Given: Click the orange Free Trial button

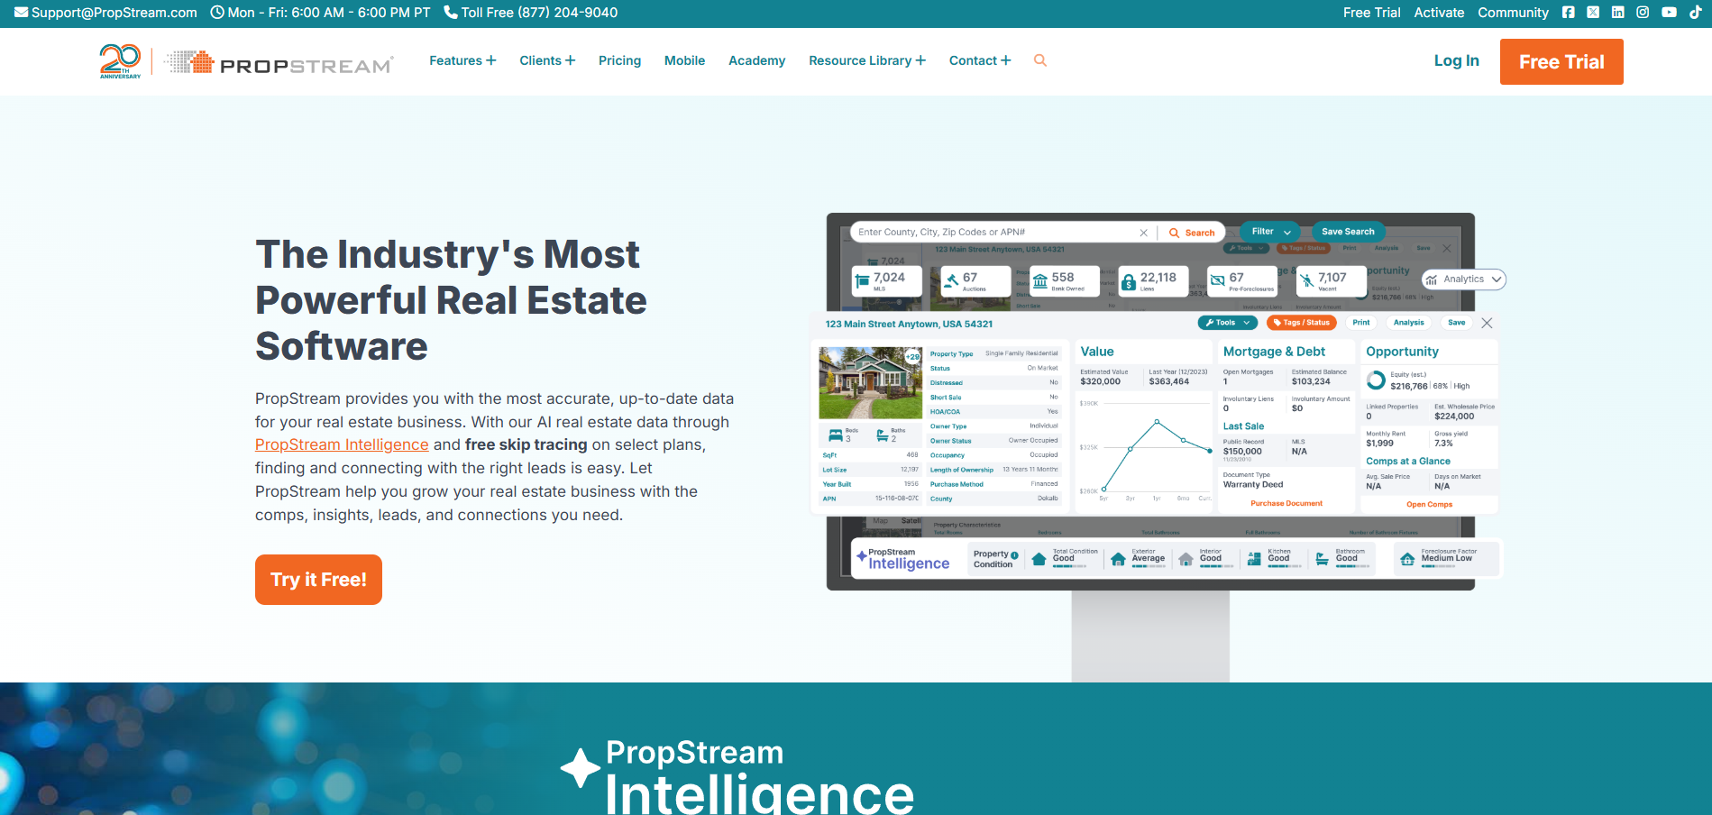Looking at the screenshot, I should (1561, 61).
